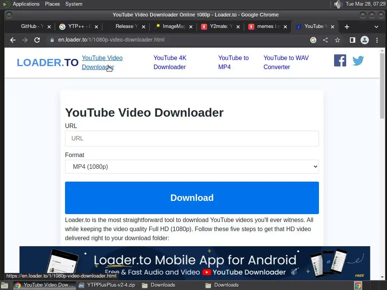Visit Loader.to Facebook page
Image resolution: width=387 pixels, height=290 pixels.
point(340,60)
